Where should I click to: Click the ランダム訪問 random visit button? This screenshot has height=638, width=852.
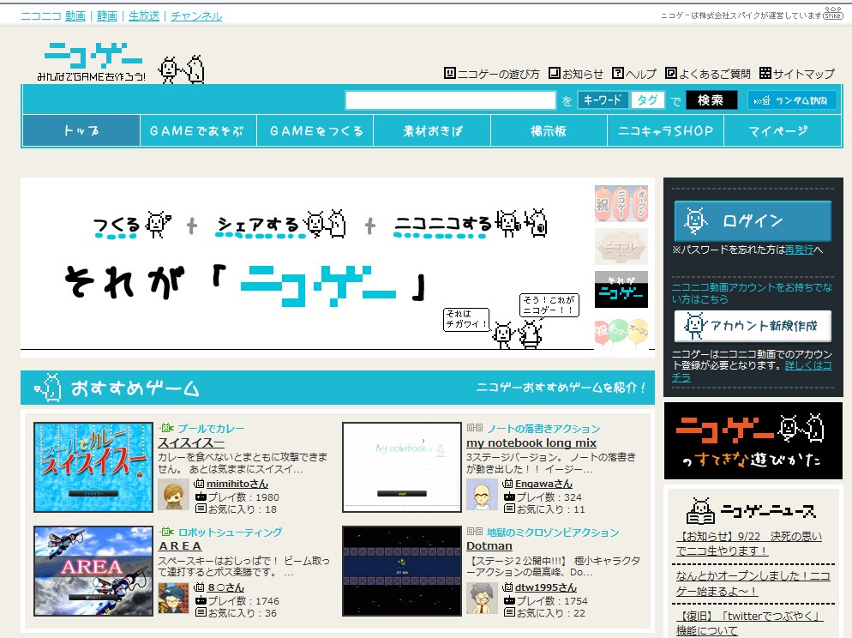pos(791,100)
